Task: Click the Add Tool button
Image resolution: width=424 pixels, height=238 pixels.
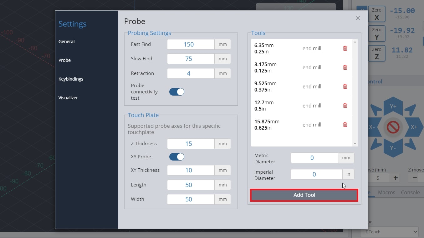Action: pos(304,195)
